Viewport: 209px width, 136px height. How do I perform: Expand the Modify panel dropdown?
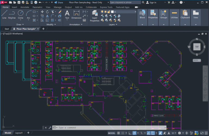(51, 24)
